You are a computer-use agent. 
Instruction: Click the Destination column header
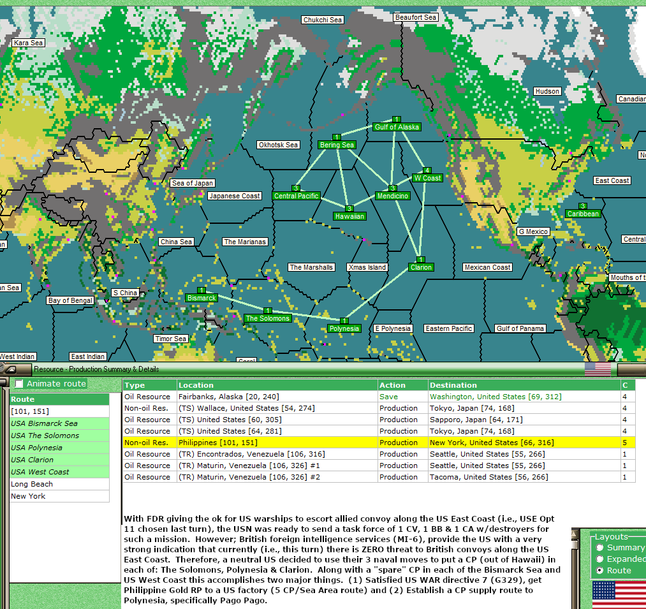[524, 385]
